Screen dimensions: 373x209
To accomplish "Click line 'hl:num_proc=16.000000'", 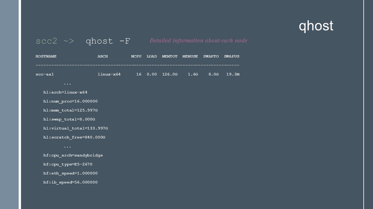I will [71, 101].
